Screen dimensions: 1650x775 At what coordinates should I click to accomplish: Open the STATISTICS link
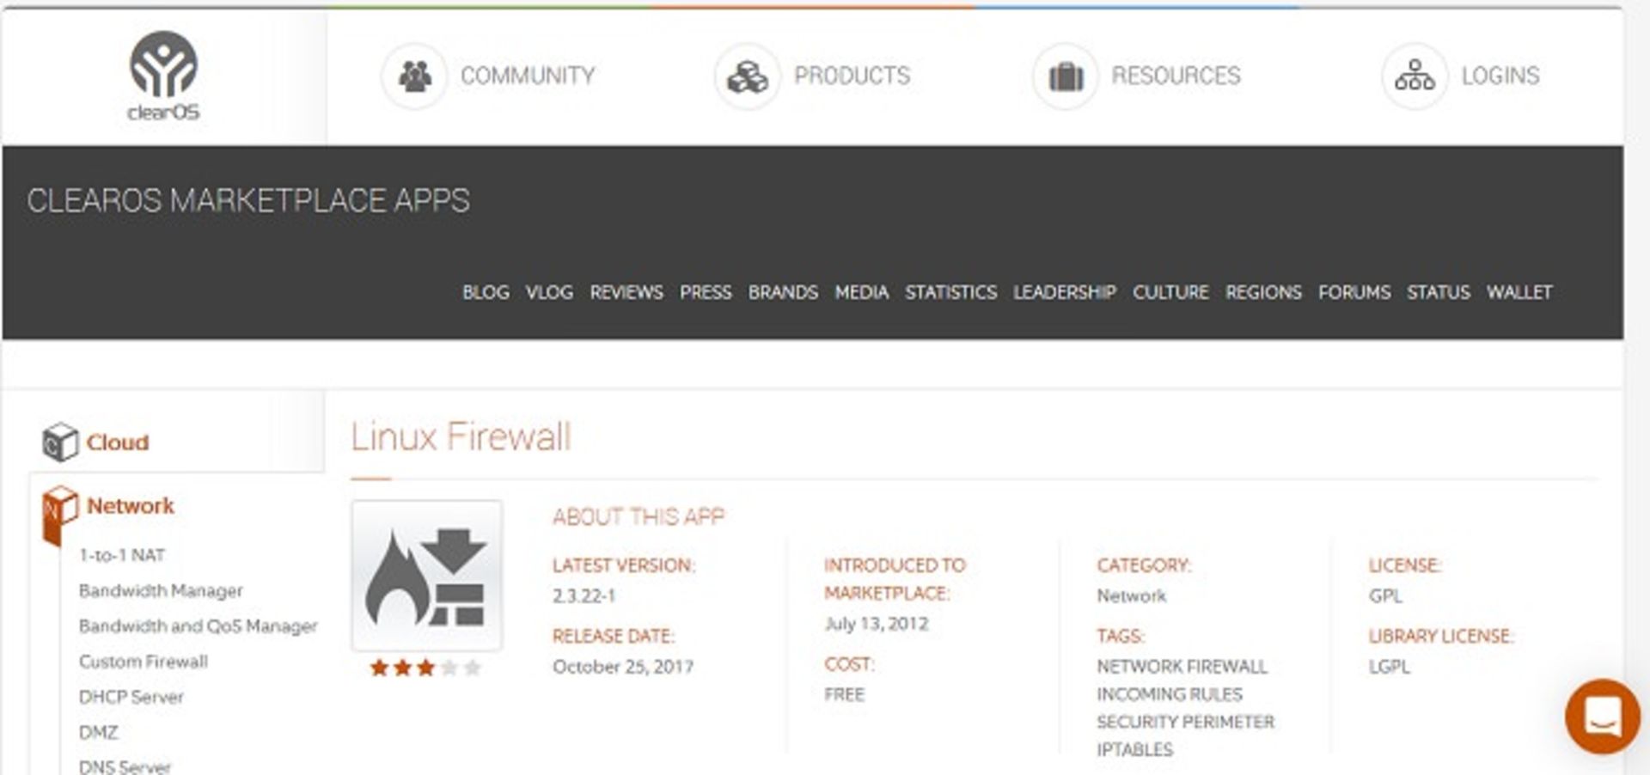pyautogui.click(x=950, y=292)
